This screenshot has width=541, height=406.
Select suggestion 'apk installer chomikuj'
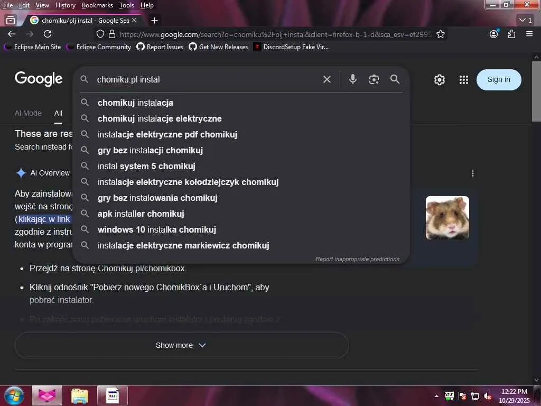click(241, 214)
